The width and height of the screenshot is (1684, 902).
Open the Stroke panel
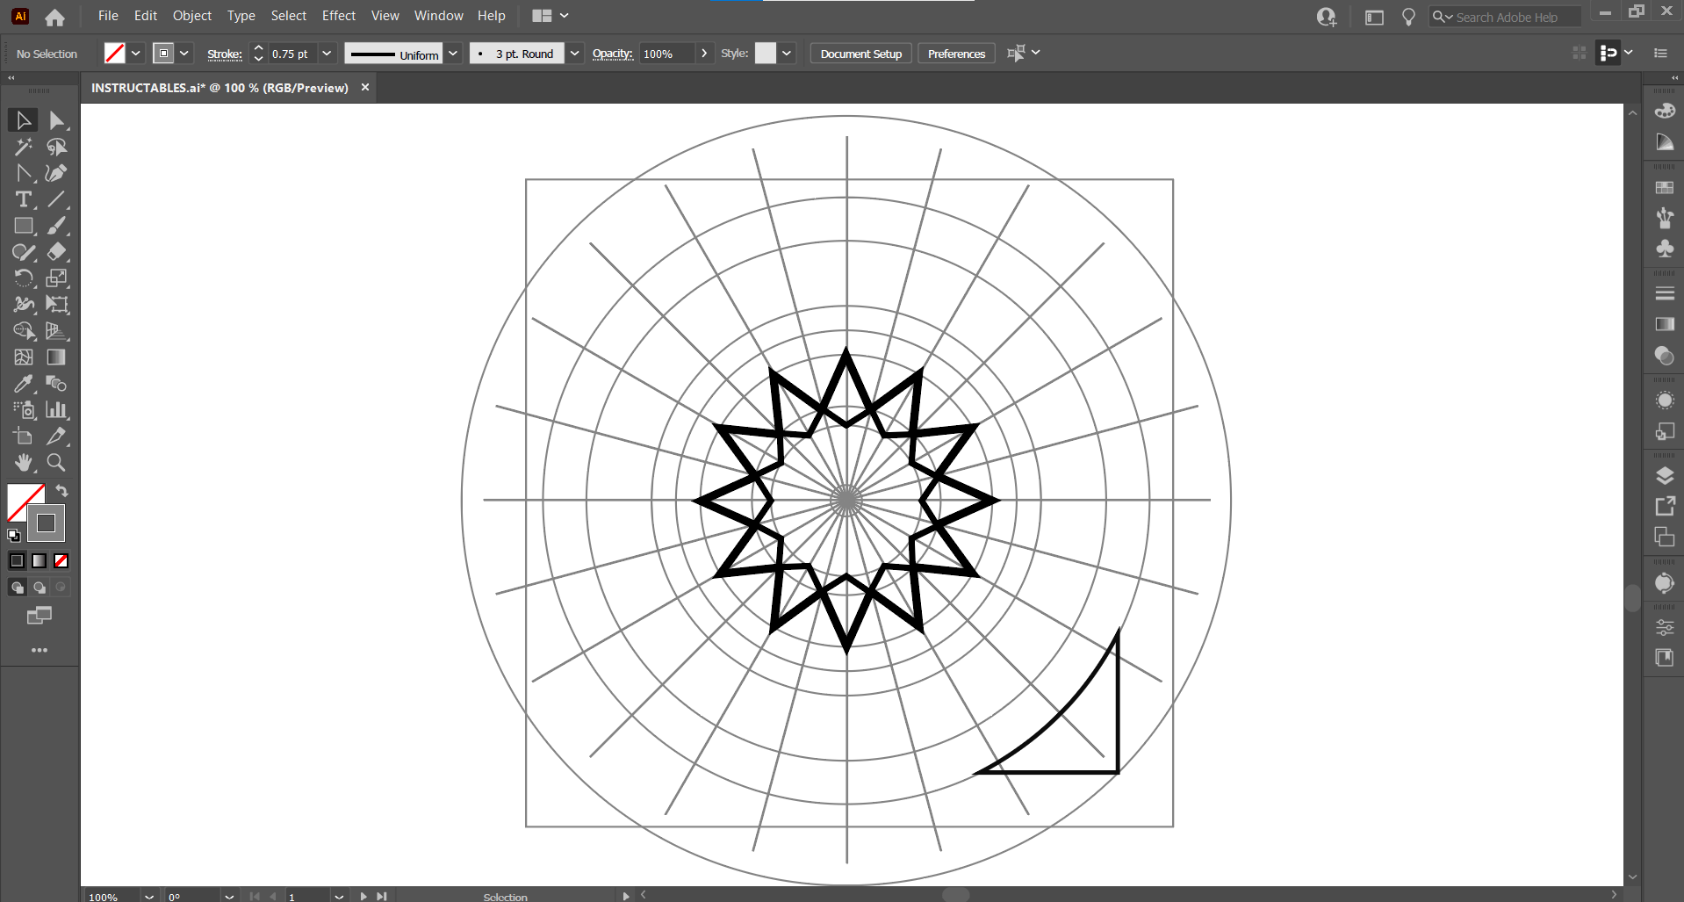[1665, 292]
